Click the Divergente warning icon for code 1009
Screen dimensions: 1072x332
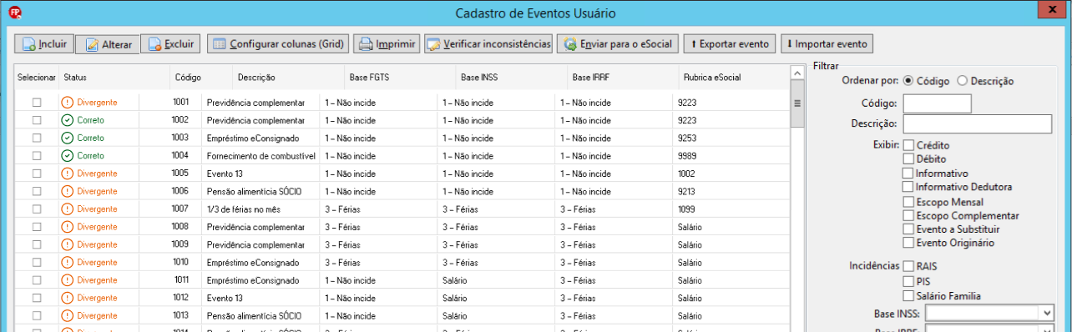pos(67,244)
